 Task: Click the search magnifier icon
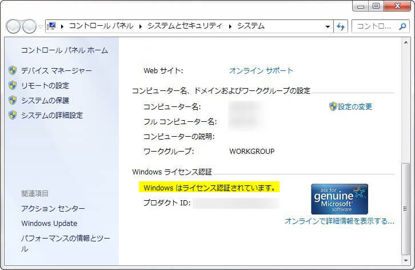[x=402, y=26]
